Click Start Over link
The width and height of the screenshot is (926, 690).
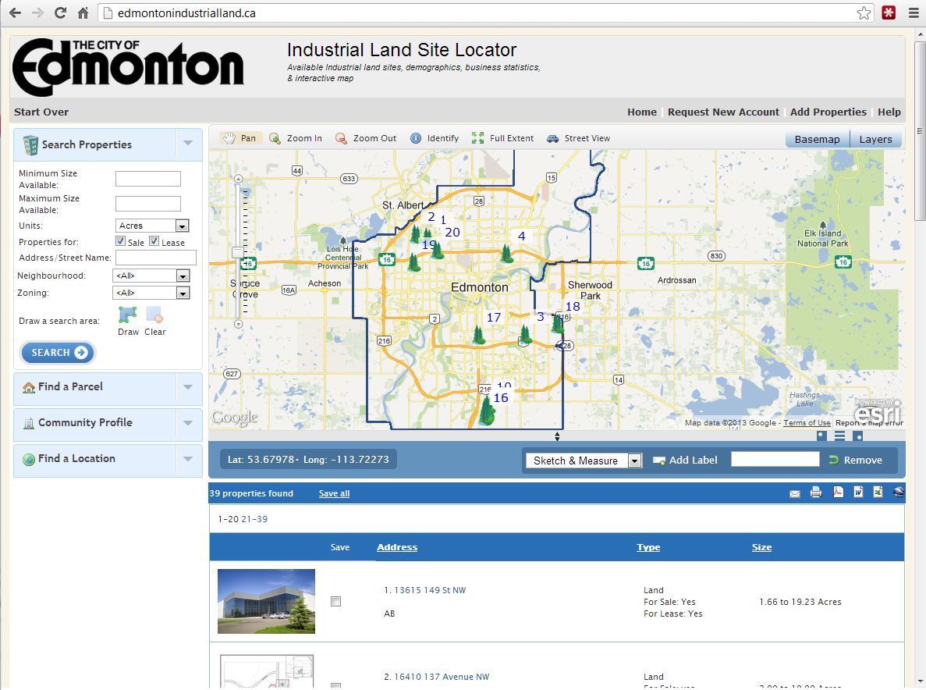pos(41,112)
